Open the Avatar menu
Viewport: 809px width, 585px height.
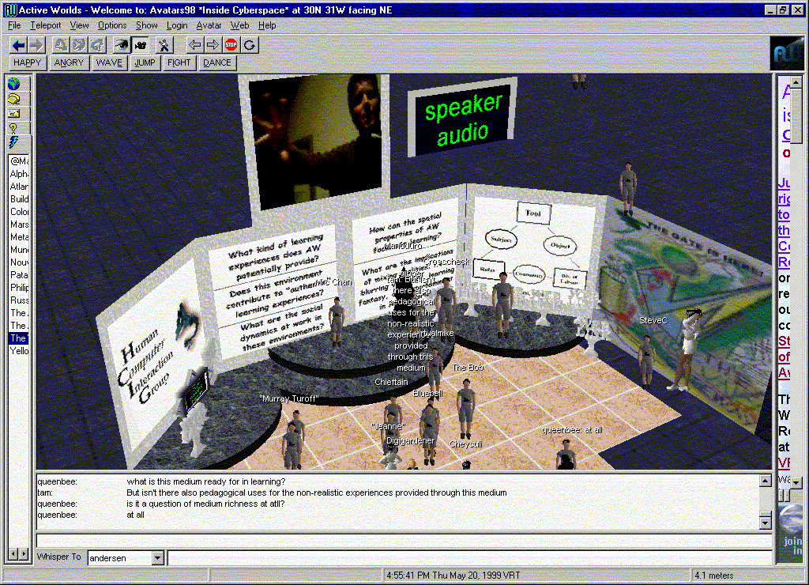[209, 25]
